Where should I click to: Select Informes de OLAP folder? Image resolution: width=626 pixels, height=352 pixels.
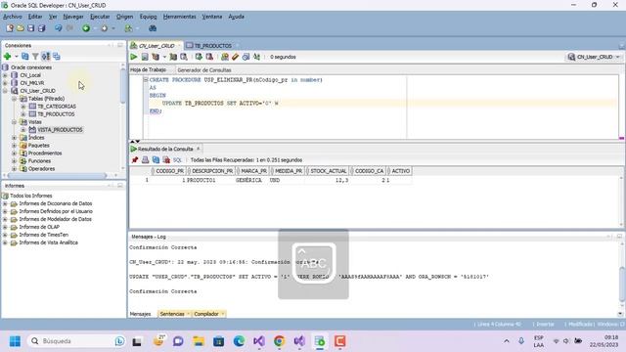pos(39,227)
